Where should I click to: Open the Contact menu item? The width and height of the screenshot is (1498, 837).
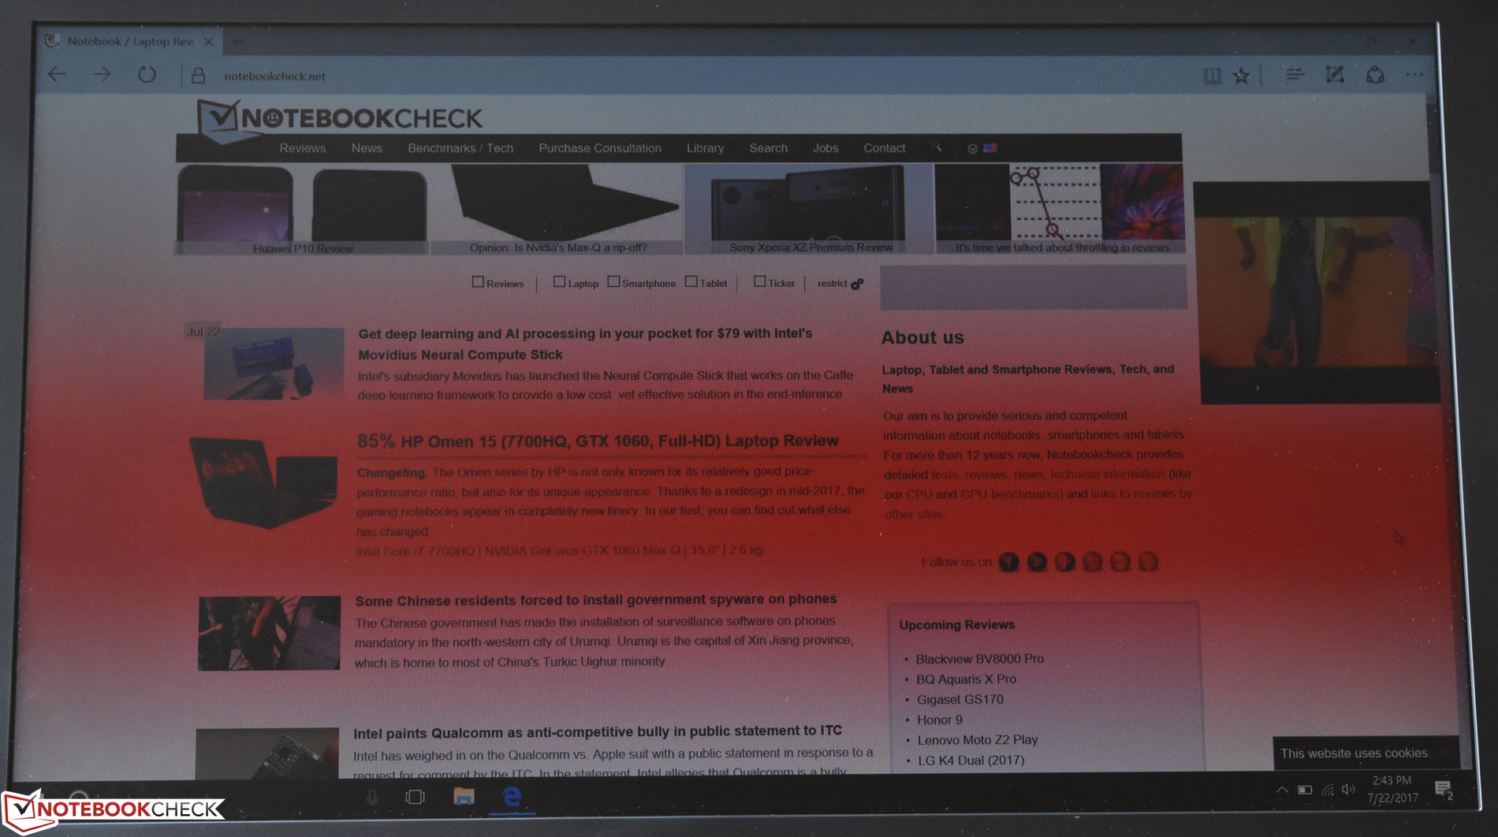pyautogui.click(x=884, y=148)
